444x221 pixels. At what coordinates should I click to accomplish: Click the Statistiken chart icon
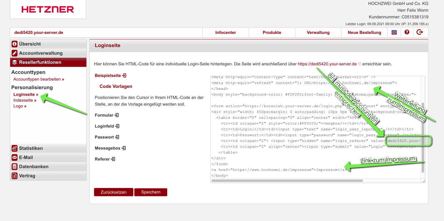click(x=14, y=148)
